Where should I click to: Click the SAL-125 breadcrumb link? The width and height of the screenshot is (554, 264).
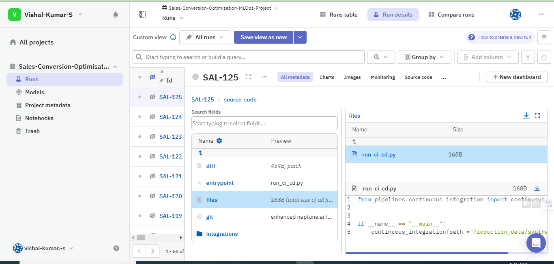[203, 99]
